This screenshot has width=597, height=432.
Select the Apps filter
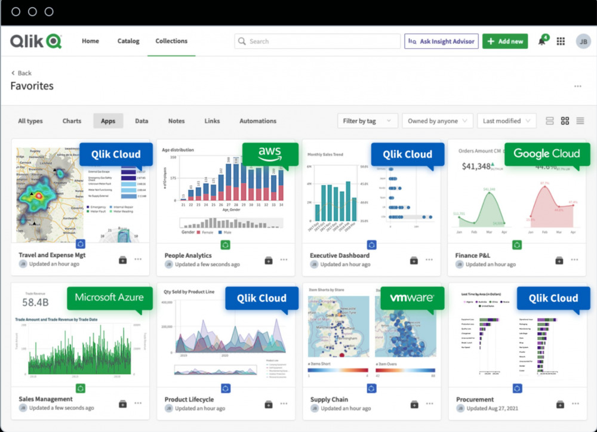(108, 121)
